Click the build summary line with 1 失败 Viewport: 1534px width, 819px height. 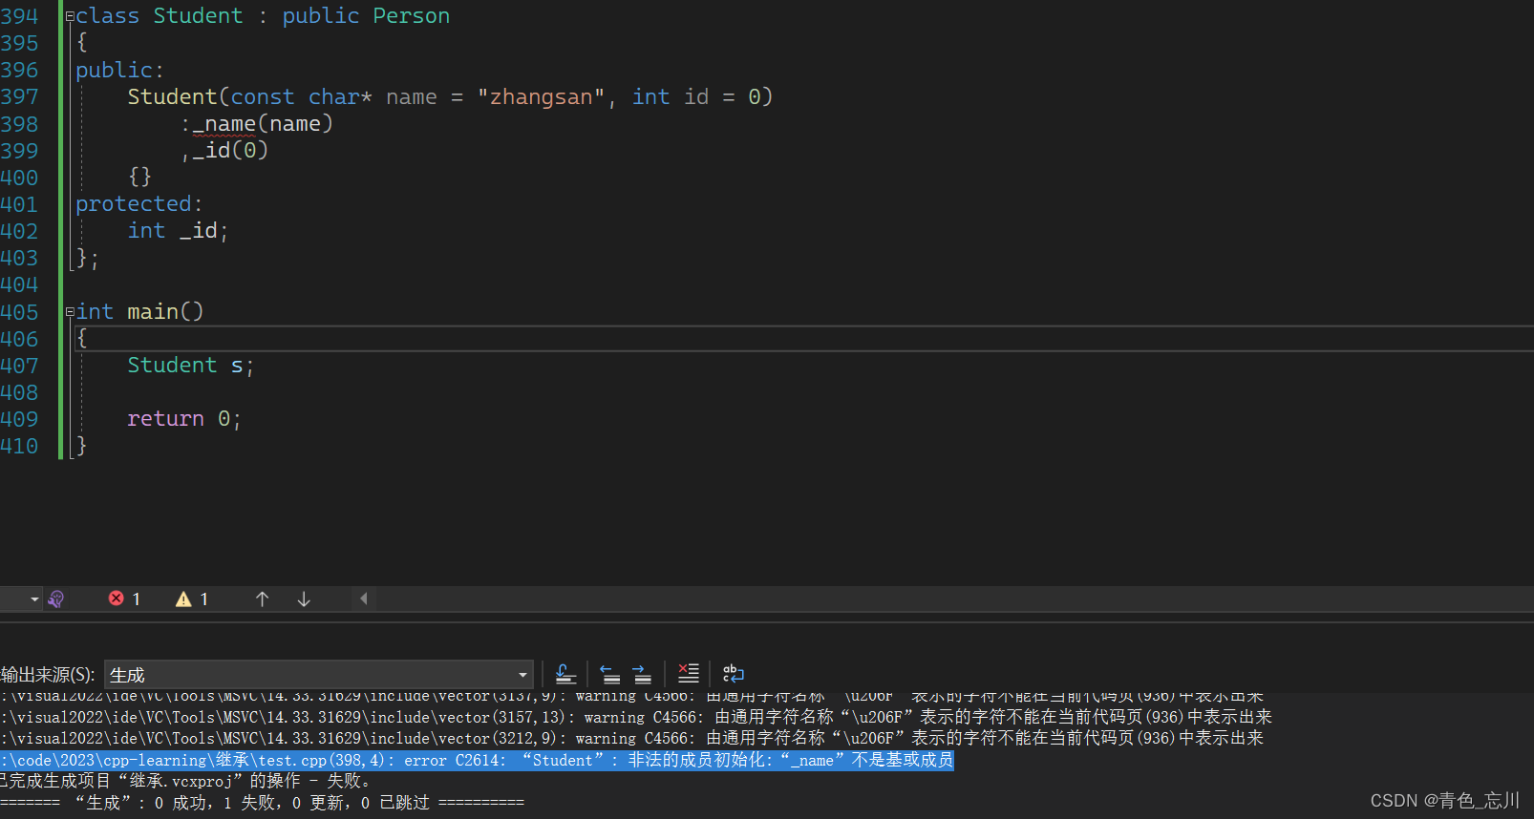coord(262,803)
